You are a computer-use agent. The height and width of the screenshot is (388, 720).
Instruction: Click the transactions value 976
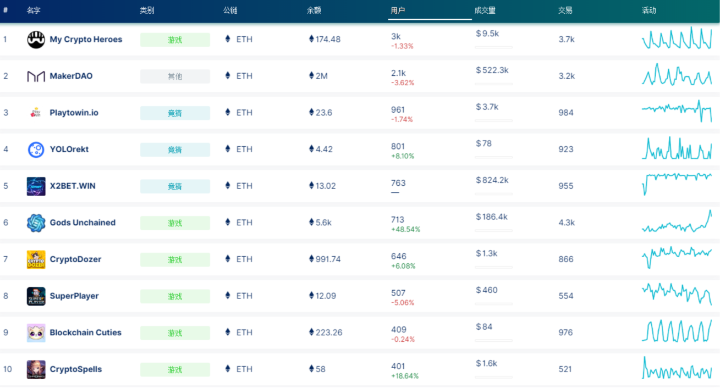click(x=565, y=332)
